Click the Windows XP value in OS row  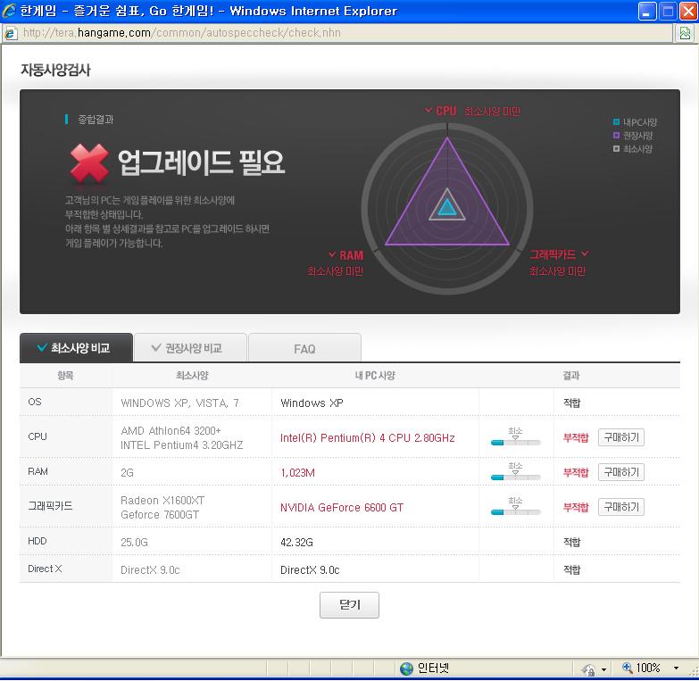(312, 403)
